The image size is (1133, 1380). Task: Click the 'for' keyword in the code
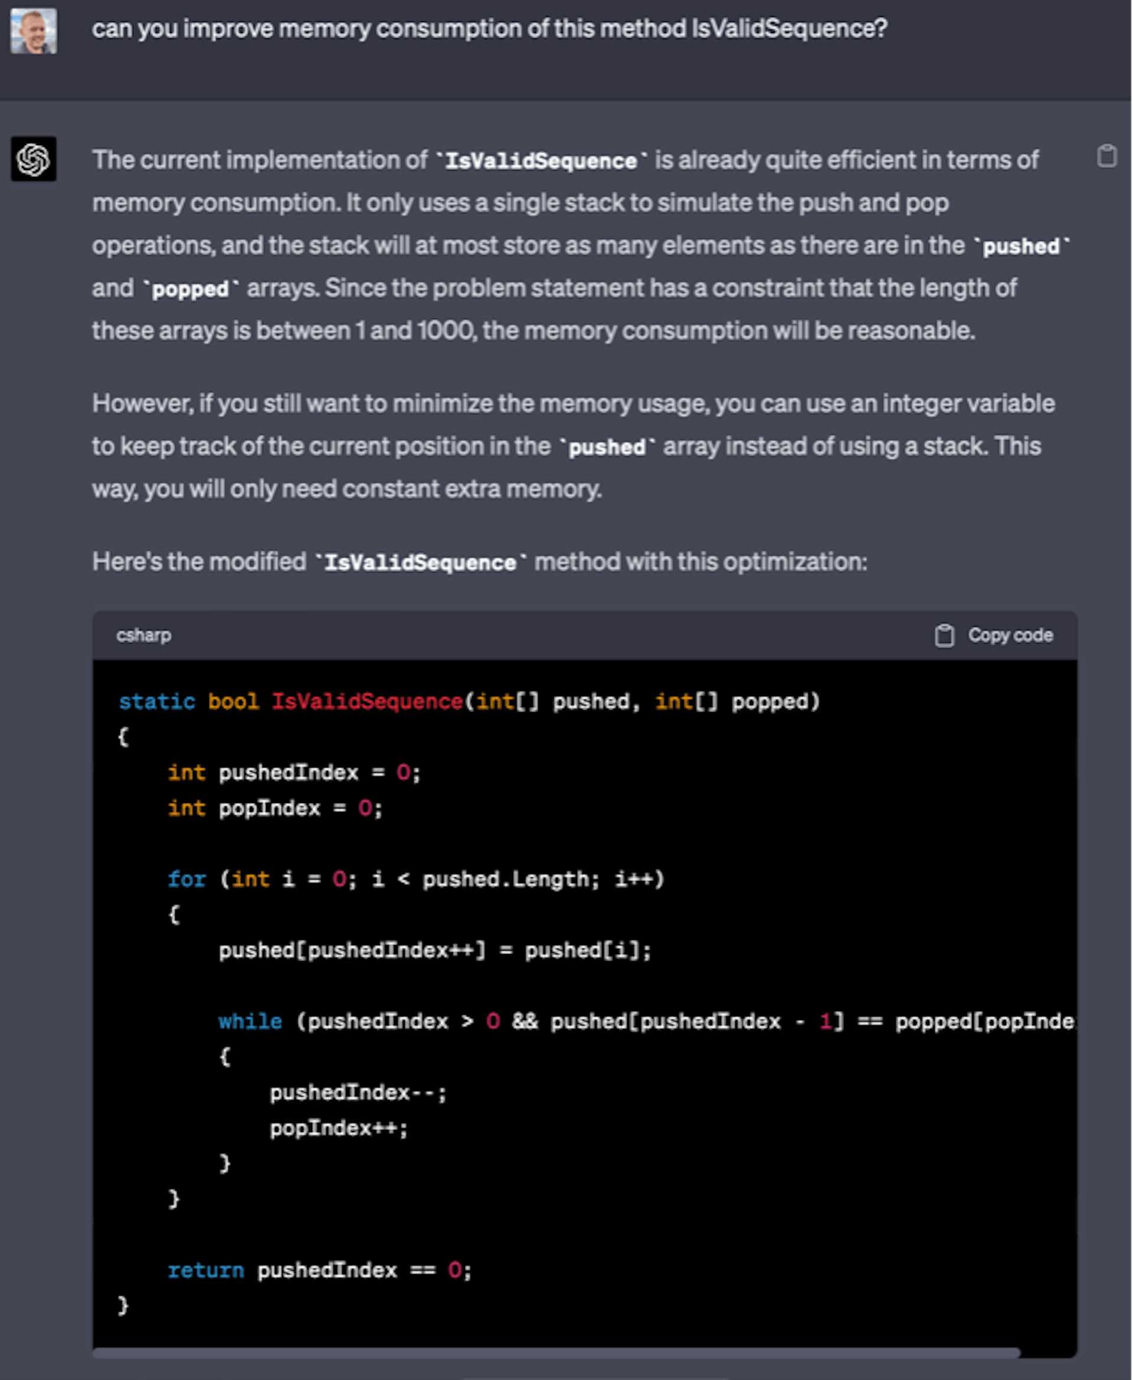186,879
